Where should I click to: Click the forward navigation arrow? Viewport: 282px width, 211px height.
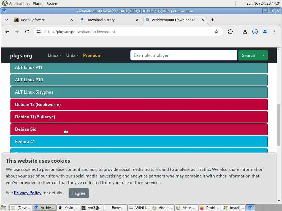[17, 32]
